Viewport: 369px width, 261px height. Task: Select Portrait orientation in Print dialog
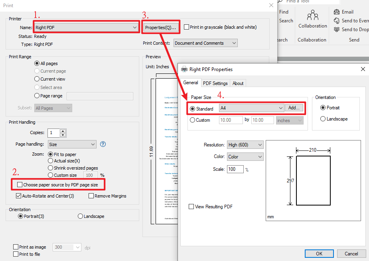coord(20,216)
